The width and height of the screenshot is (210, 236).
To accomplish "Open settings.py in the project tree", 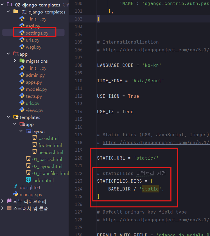I will click(37, 33).
